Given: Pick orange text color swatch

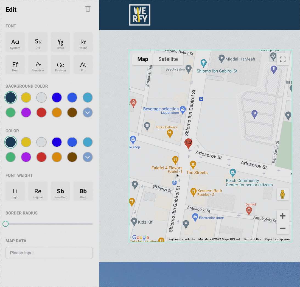Looking at the screenshot, I should pyautogui.click(x=57, y=157).
